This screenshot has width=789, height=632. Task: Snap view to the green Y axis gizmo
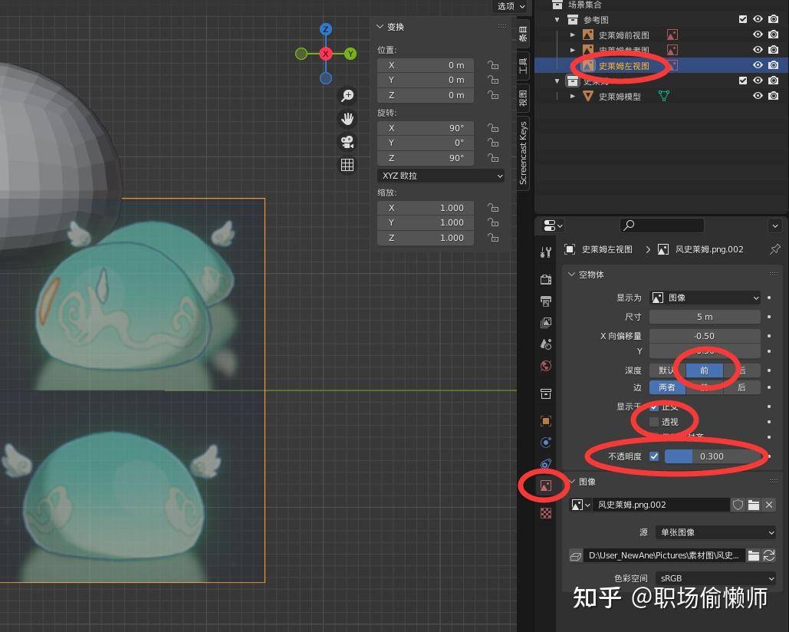tap(350, 54)
